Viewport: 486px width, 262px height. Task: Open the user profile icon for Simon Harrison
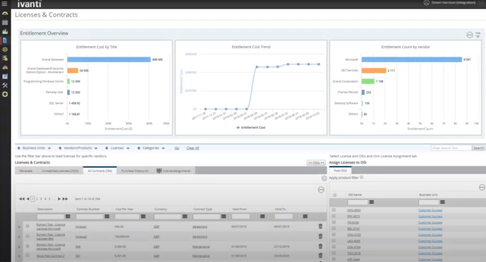click(x=426, y=3)
